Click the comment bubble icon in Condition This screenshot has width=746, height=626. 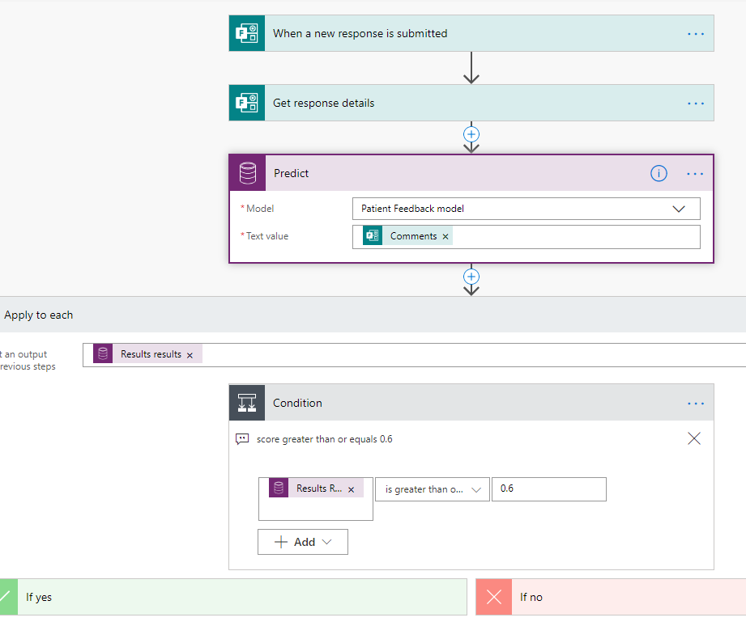(x=242, y=439)
